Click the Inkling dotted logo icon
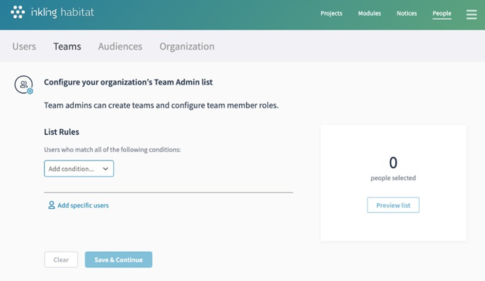 (x=17, y=12)
